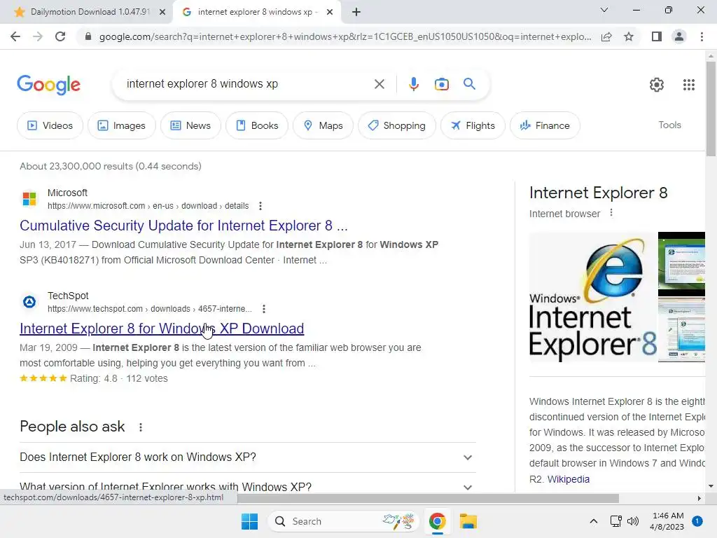The width and height of the screenshot is (717, 538).
Task: Show hidden system tray icons
Action: pyautogui.click(x=593, y=521)
